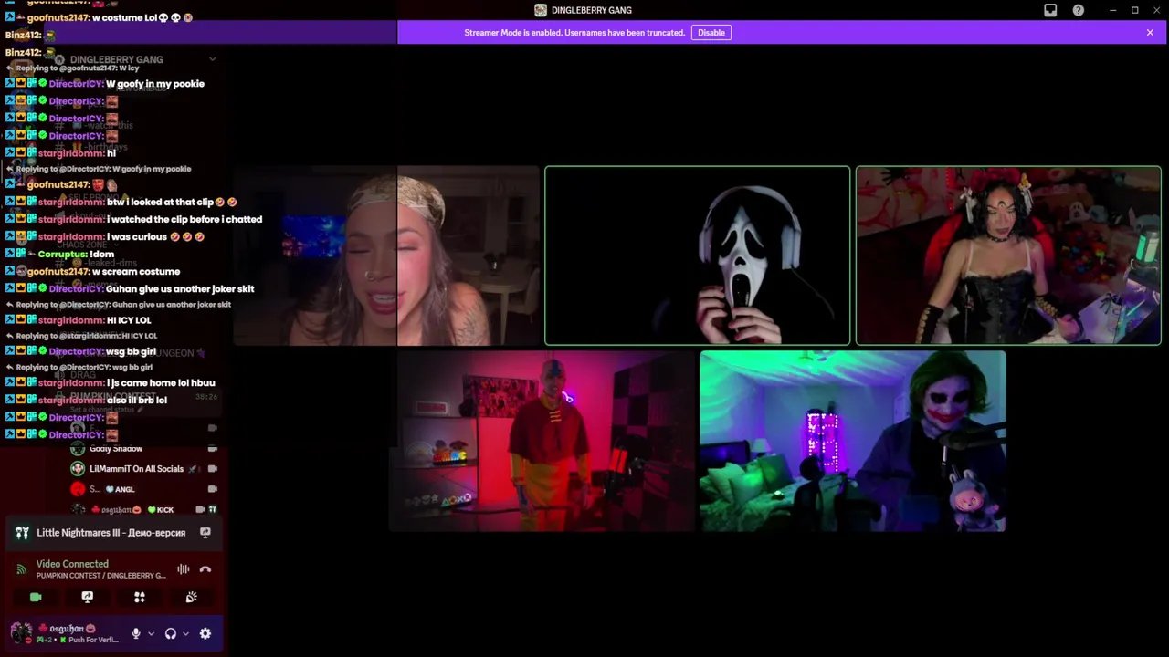This screenshot has width=1169, height=657.
Task: Open the soundboard
Action: click(x=192, y=597)
